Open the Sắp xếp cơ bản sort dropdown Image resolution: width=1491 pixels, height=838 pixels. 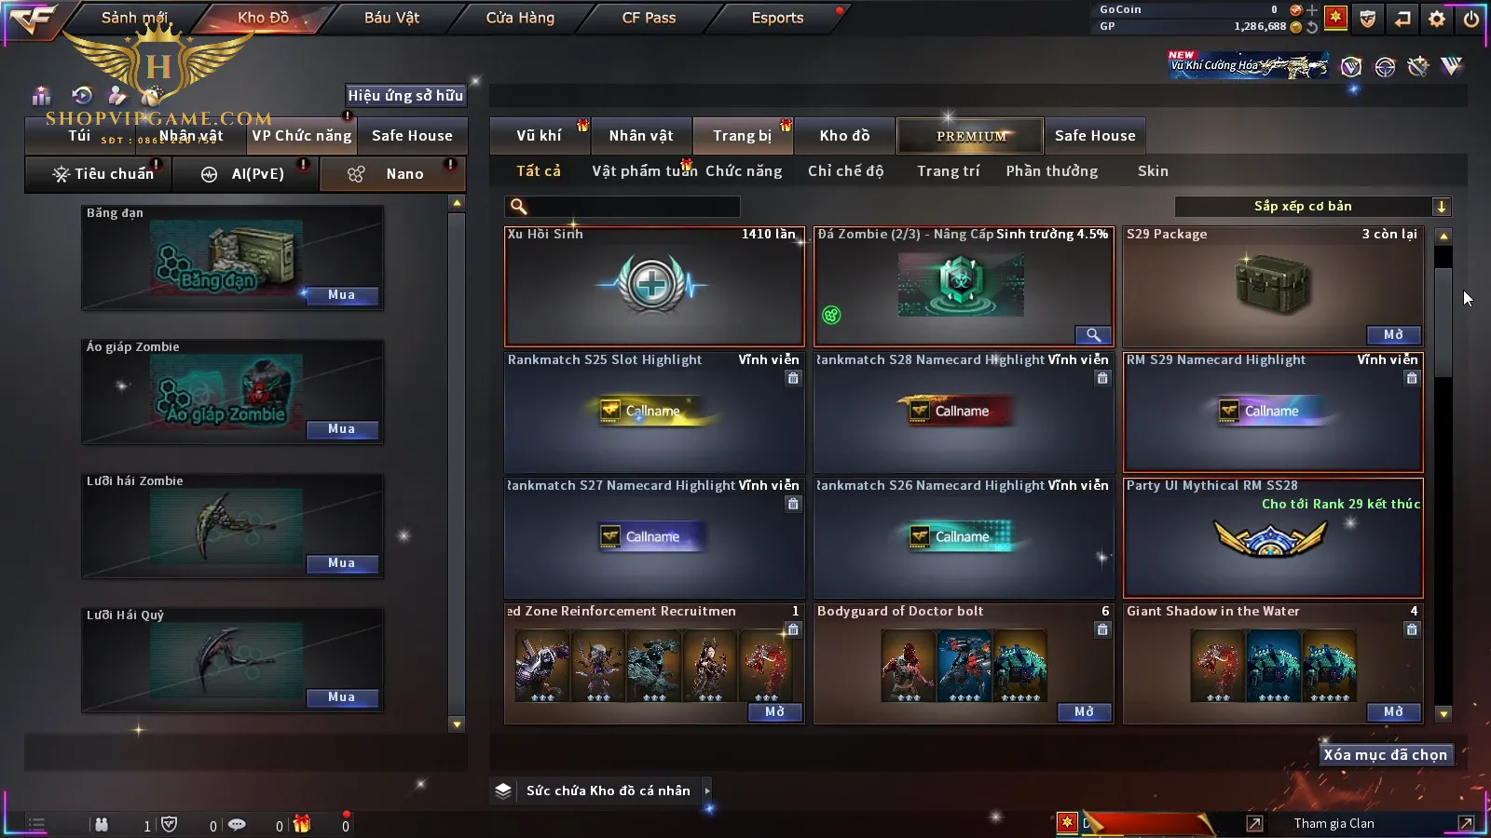1313,207
